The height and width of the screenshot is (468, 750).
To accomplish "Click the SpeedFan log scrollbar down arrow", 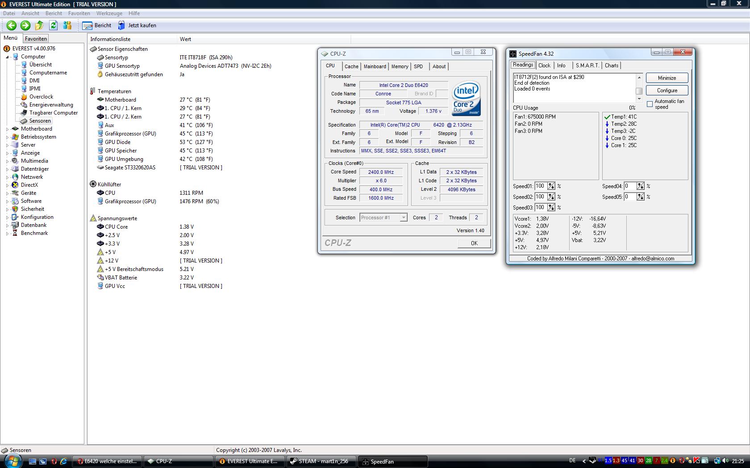I will (x=639, y=99).
